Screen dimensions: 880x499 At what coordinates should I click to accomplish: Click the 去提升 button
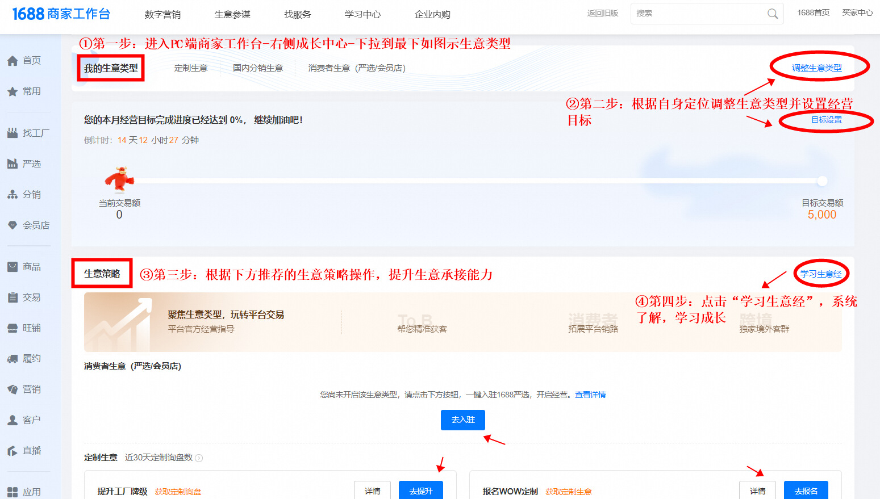point(421,491)
